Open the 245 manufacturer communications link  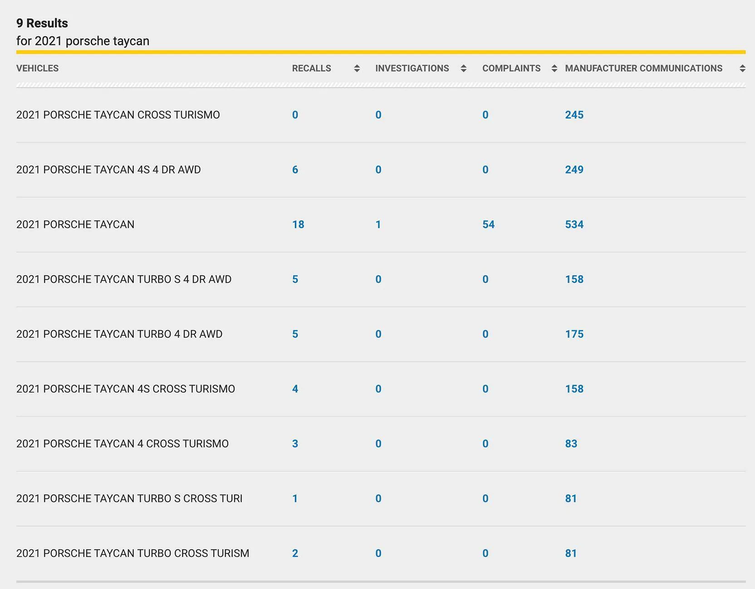tap(574, 115)
